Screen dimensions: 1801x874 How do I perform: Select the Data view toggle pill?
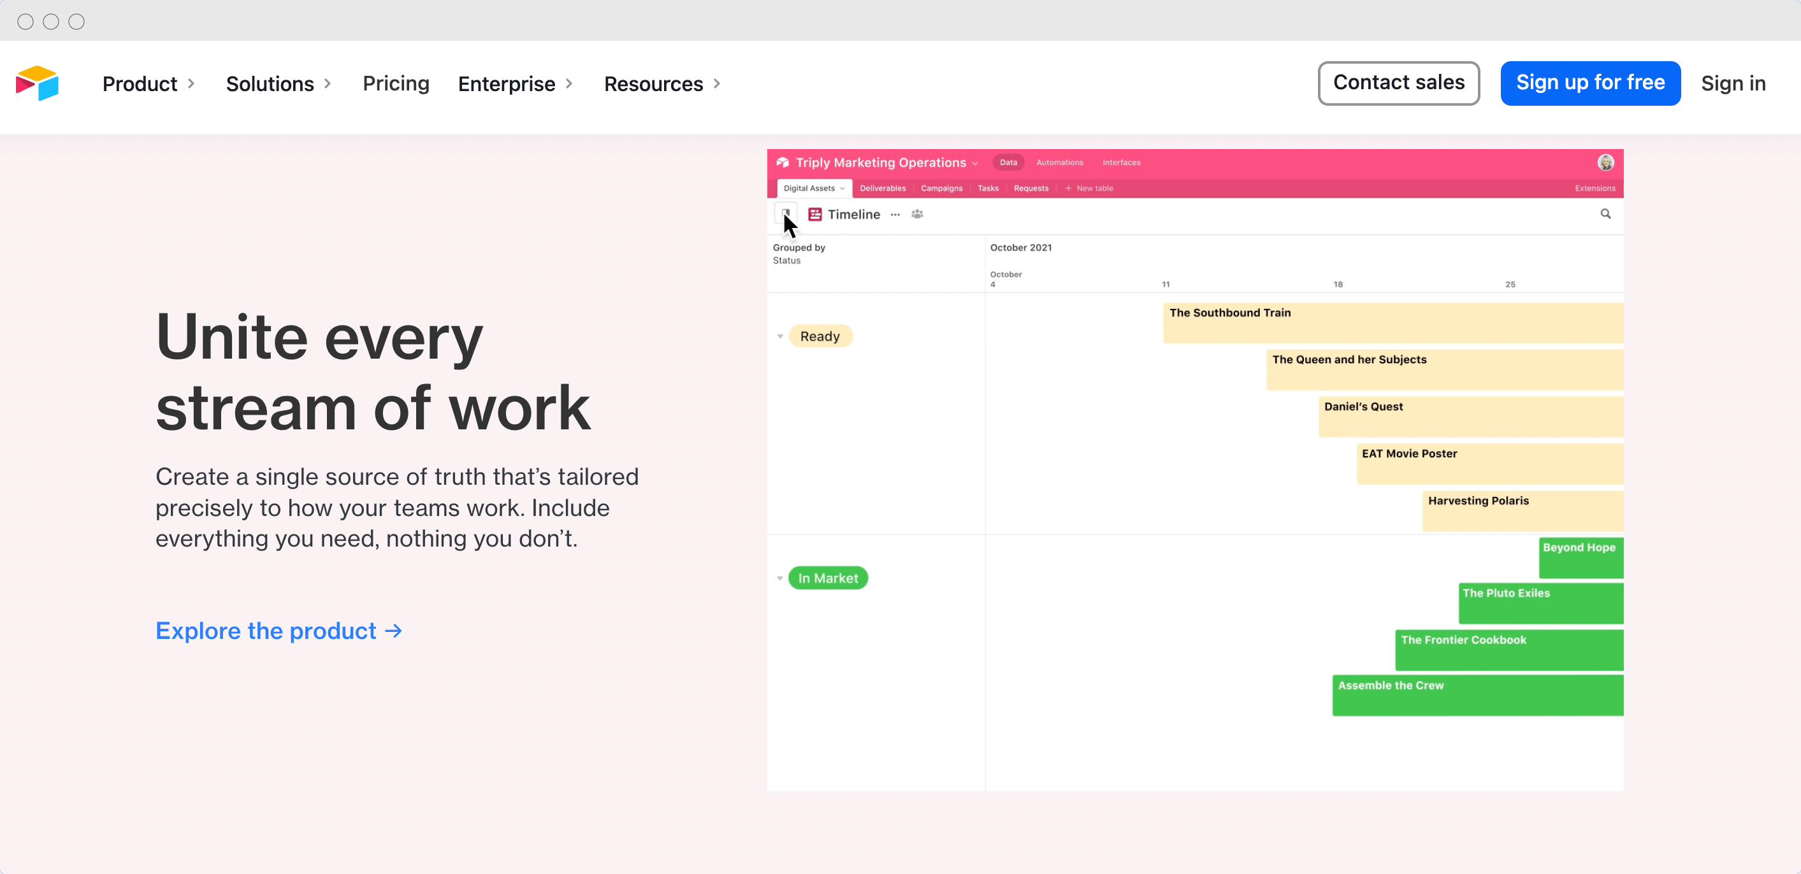1008,162
